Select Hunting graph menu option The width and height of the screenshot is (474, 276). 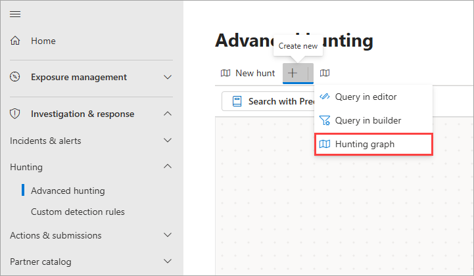click(x=373, y=144)
